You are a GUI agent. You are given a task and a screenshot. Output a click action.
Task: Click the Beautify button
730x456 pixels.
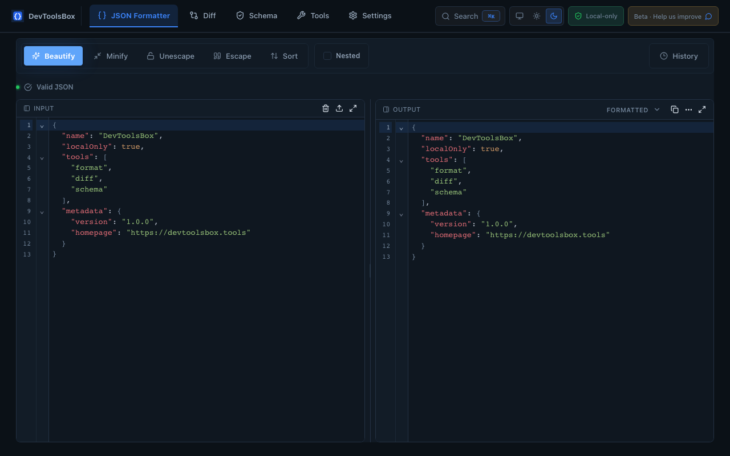(53, 56)
